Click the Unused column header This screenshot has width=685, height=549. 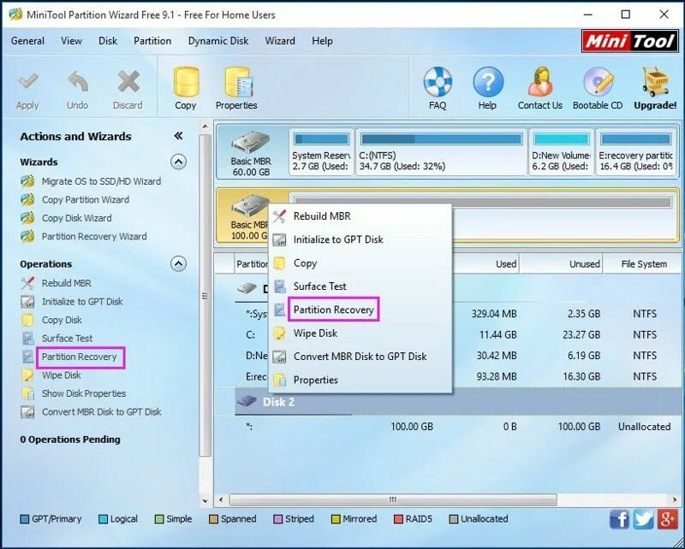(x=561, y=263)
